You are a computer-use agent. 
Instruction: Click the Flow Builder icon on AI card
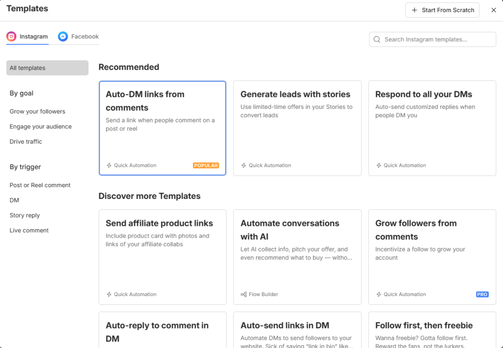244,294
